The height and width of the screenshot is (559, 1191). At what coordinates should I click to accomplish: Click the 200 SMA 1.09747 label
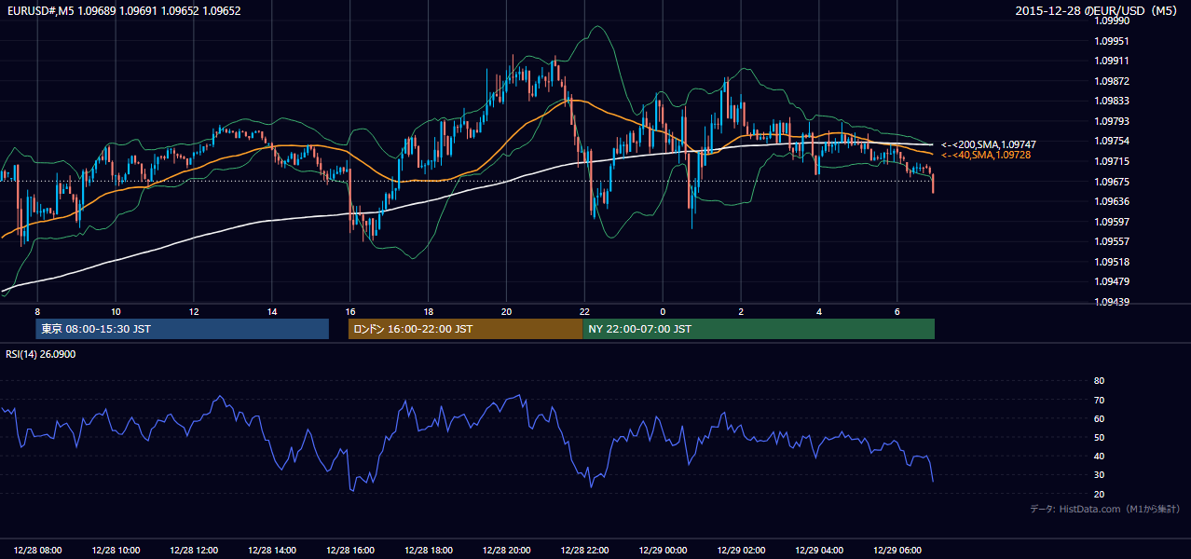click(989, 144)
